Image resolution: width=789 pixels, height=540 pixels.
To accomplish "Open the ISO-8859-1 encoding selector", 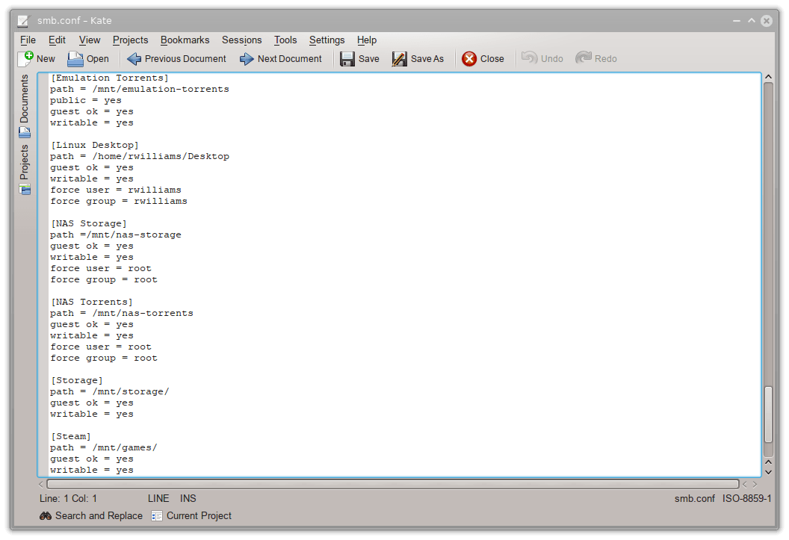I will (746, 498).
